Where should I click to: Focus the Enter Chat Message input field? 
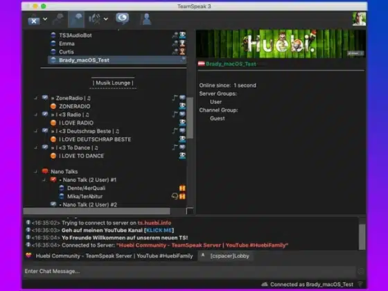190,272
